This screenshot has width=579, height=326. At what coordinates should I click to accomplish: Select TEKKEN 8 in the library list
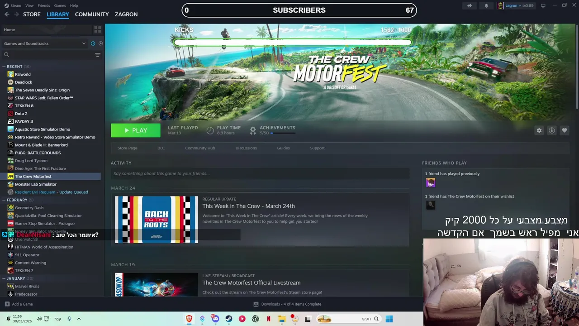tap(24, 106)
